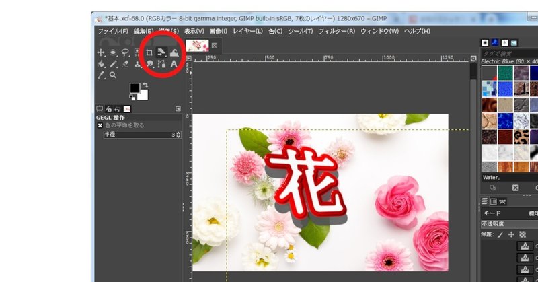
Task: Reset colors to default black and white
Action: [132, 98]
